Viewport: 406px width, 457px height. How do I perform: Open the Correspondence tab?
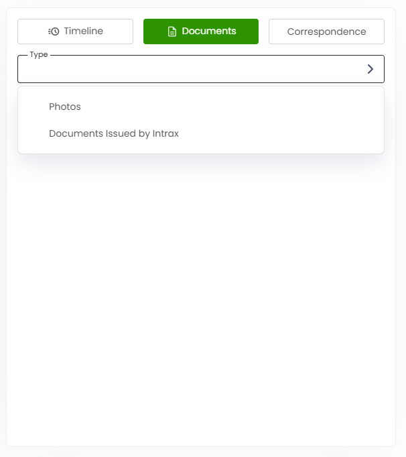326,31
